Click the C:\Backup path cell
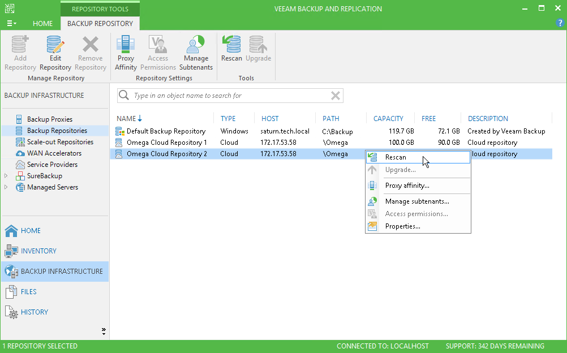 (337, 132)
